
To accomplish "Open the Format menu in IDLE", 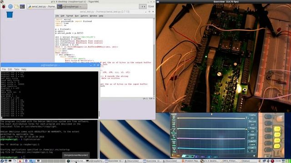I will [x=70, y=16].
